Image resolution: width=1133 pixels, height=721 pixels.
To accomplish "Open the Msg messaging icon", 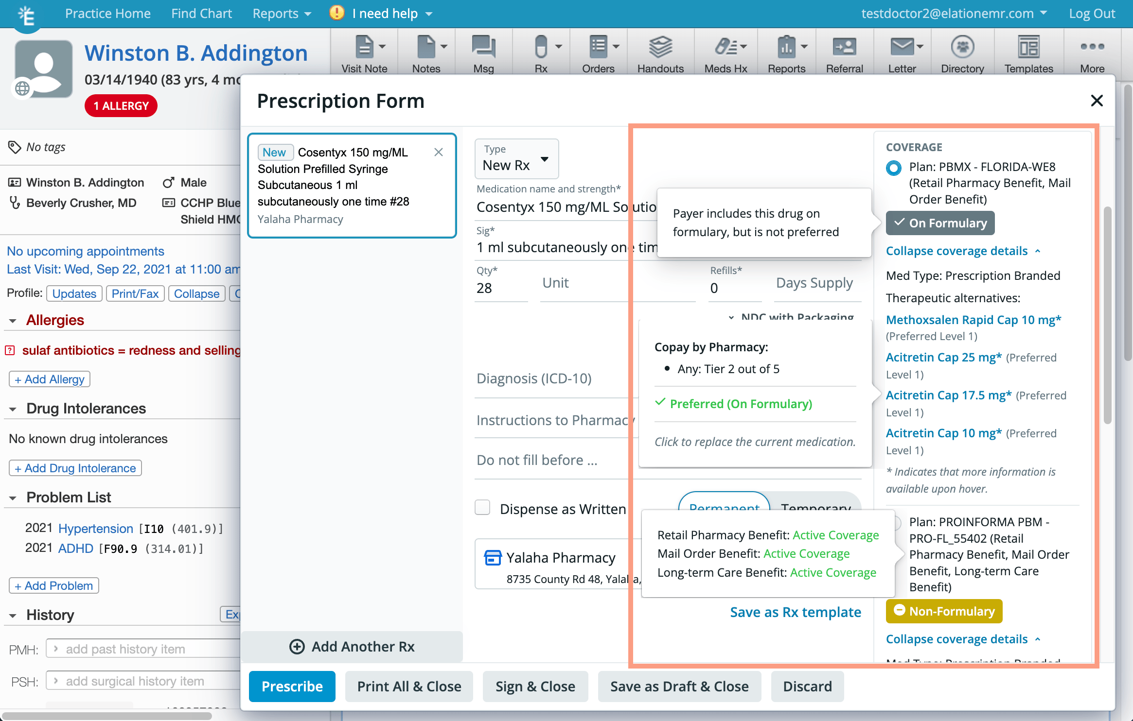I will point(483,47).
